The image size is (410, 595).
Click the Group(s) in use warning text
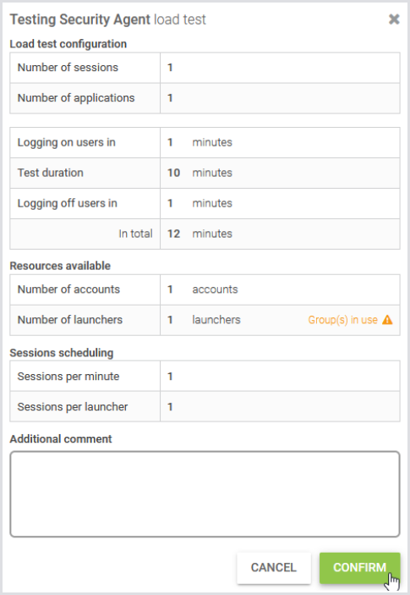(x=342, y=320)
